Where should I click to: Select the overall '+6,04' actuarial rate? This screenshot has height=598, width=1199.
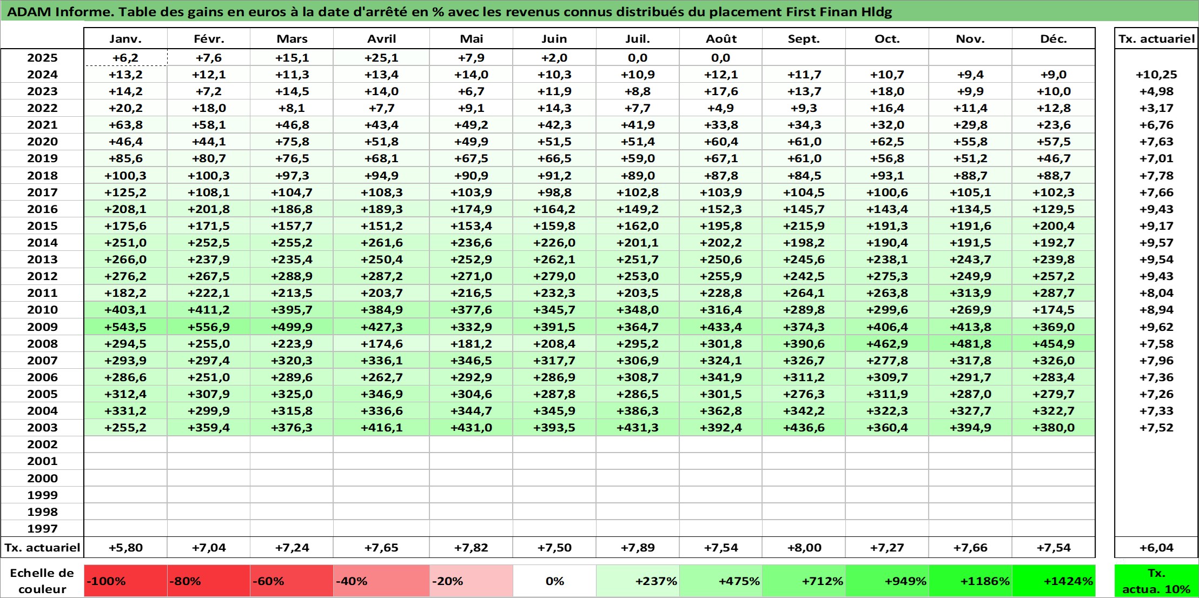click(x=1156, y=548)
